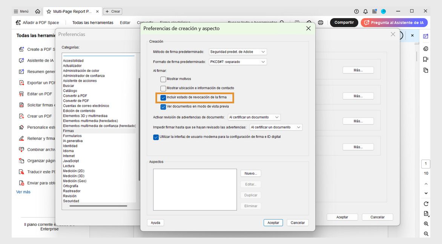Open Método de firma predeterminado dropdown
Viewport: 442px width, 244px height.
click(x=238, y=52)
